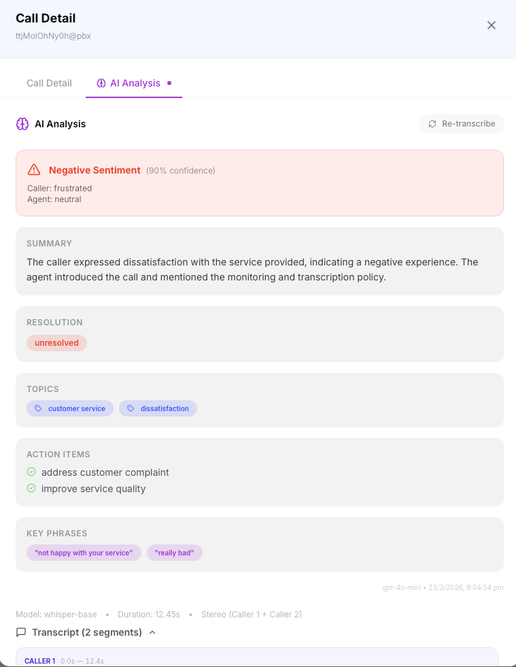Toggle the address customer complaint check circle
The width and height of the screenshot is (516, 667).
coord(31,472)
